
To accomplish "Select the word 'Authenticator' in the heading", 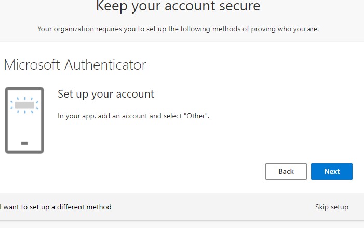I will (x=105, y=64).
